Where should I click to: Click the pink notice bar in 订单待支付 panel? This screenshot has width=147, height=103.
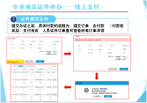[x=102, y=40]
